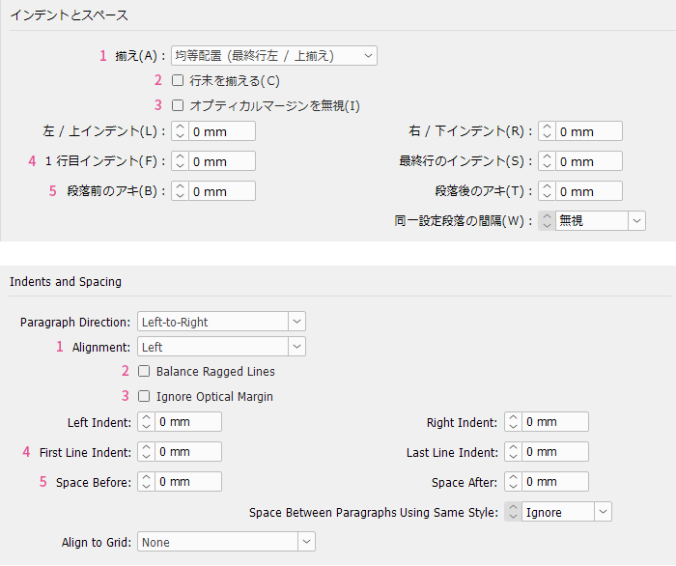Click the 段落前のアキ(B) input field
This screenshot has height=566, width=676.
[221, 191]
